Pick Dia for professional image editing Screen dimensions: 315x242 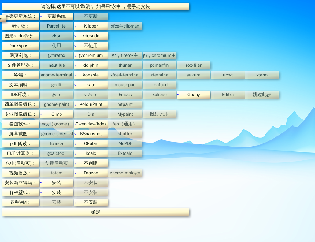91,114
